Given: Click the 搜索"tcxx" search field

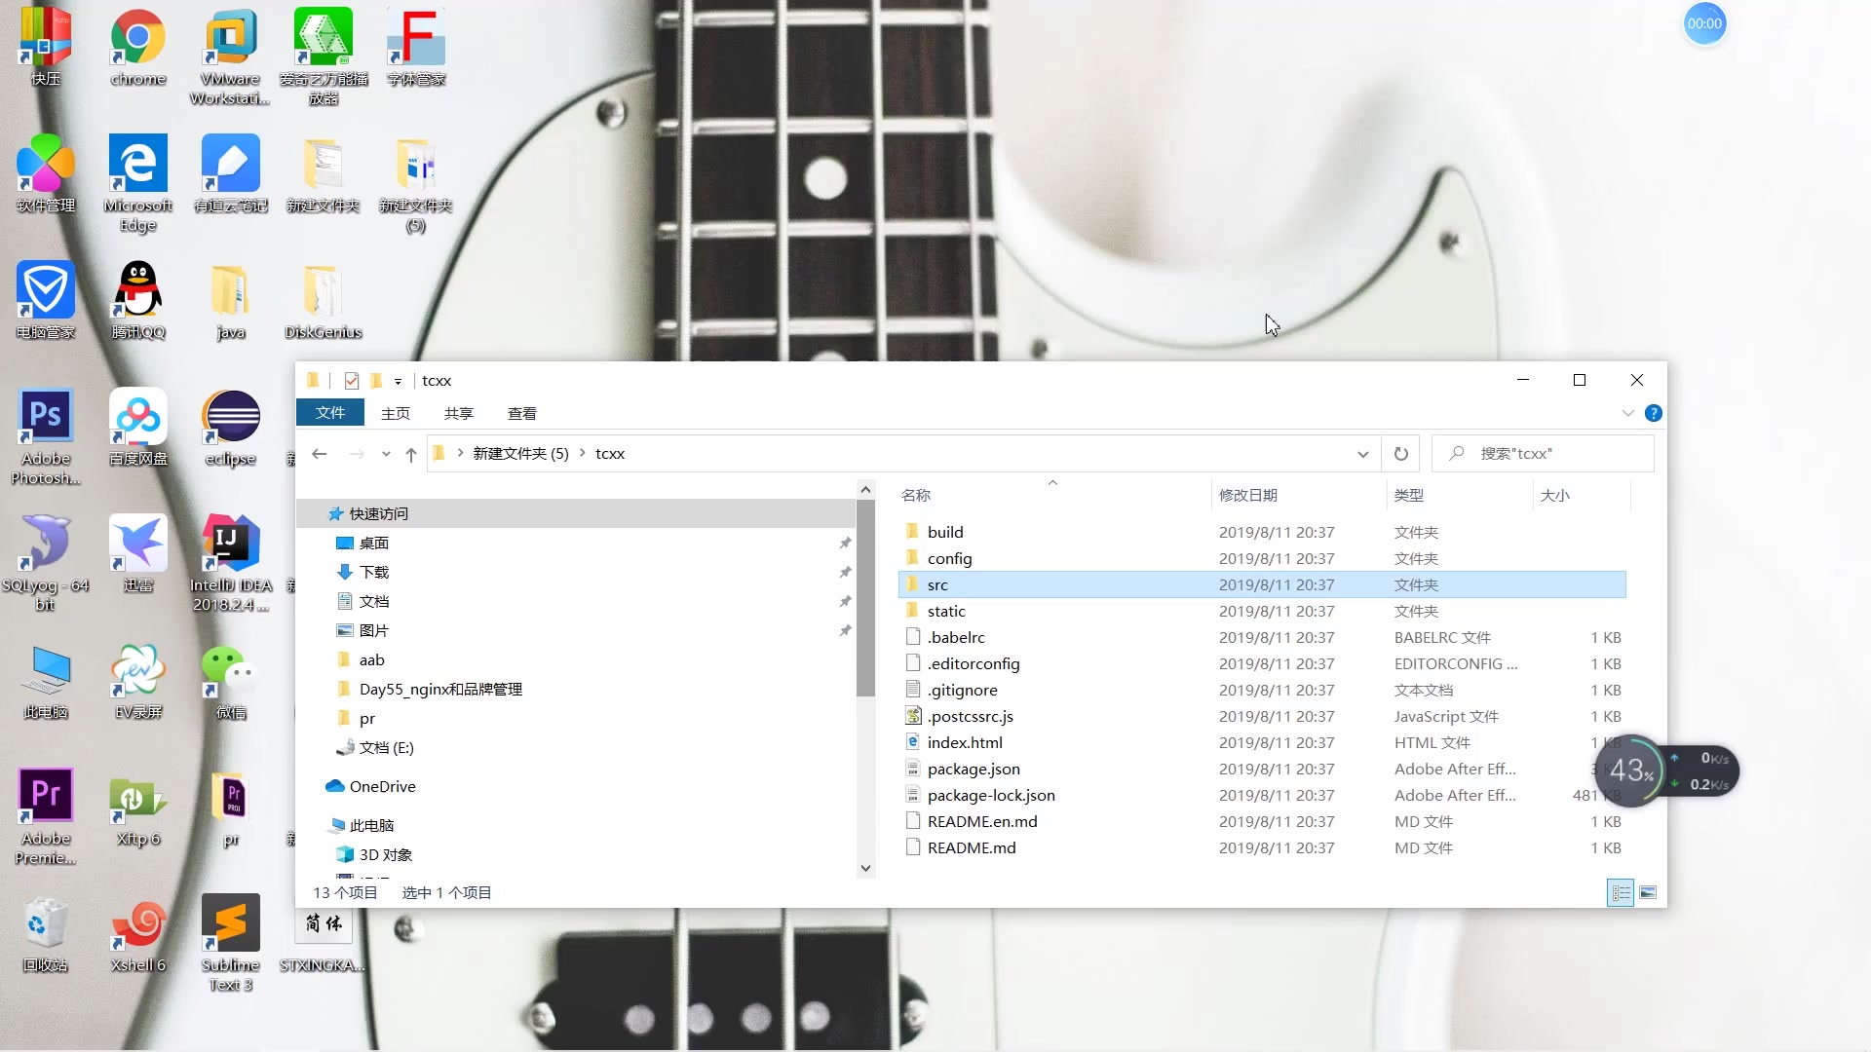Looking at the screenshot, I should (1544, 453).
